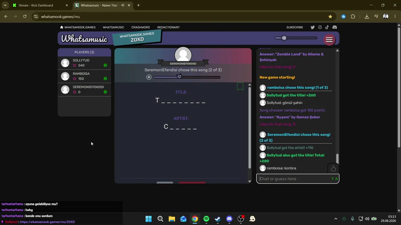Reload the page
Screen dimensions: 401x225
click(x=25, y=17)
